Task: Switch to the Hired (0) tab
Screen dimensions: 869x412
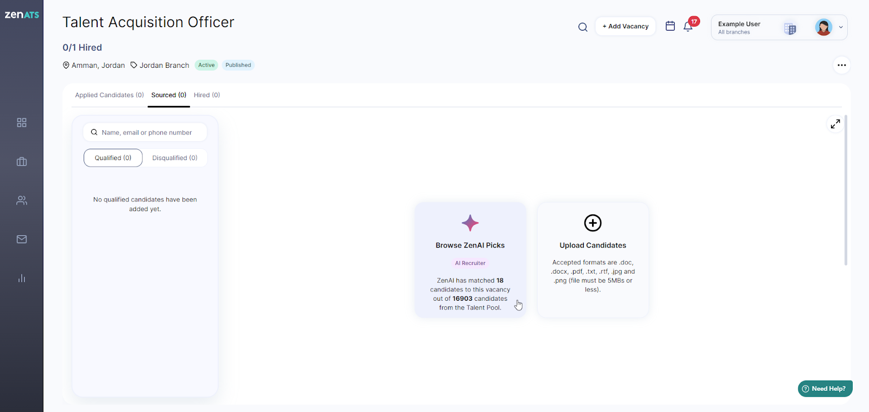Action: (207, 95)
